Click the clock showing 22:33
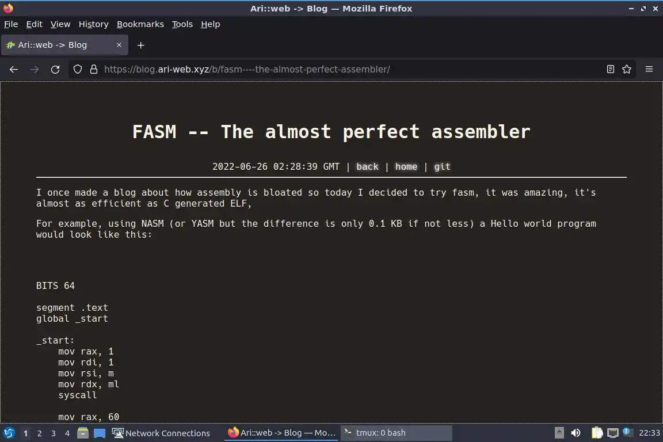The height and width of the screenshot is (442, 663). point(649,433)
